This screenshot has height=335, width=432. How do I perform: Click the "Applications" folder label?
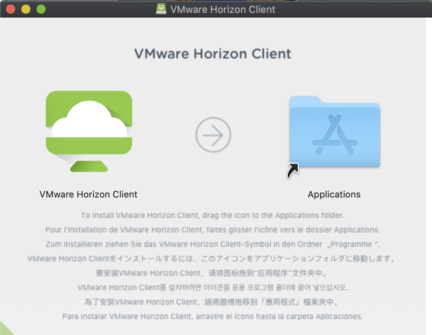click(334, 194)
